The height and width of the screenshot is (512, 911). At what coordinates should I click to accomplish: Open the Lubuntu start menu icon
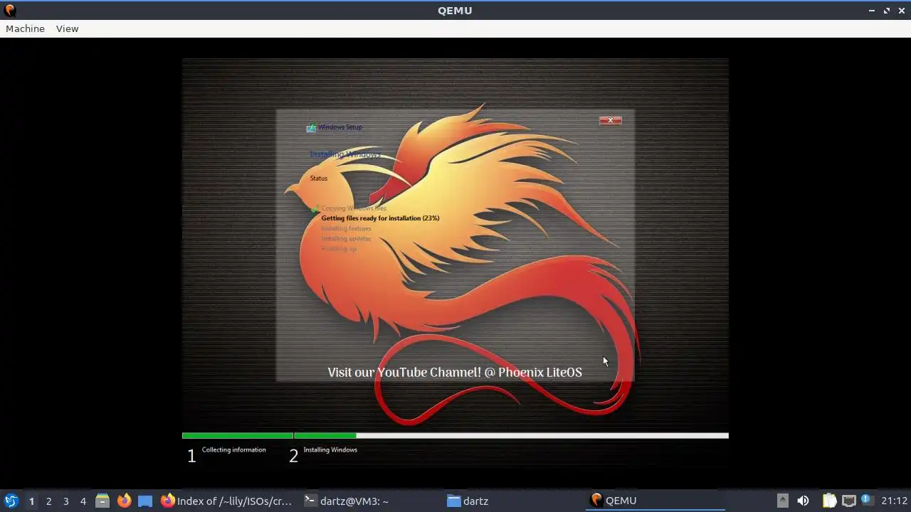11,501
